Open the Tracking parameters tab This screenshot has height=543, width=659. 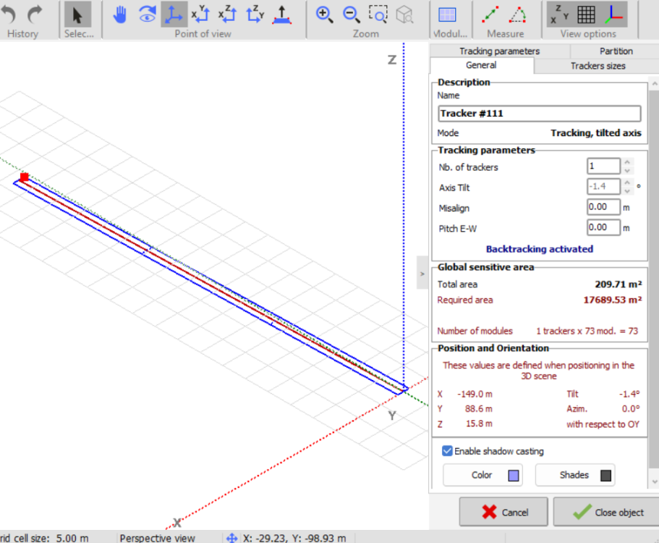tap(499, 51)
